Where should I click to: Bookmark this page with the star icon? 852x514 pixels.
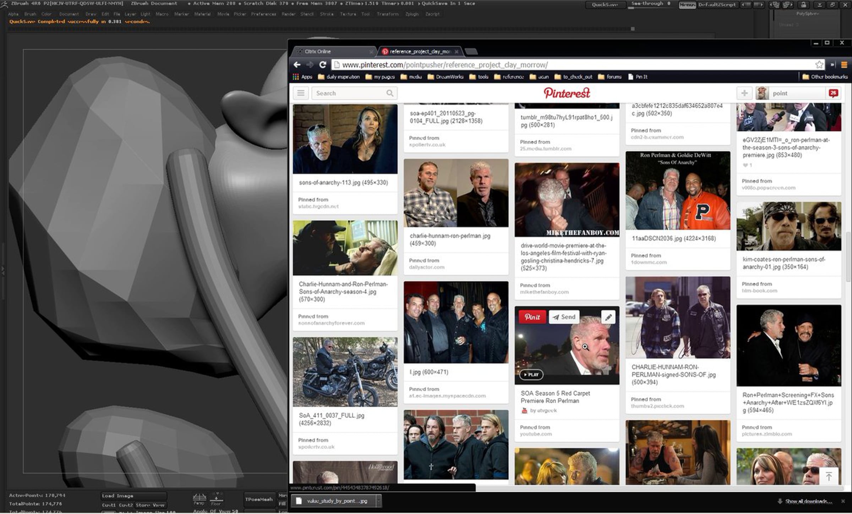pyautogui.click(x=819, y=65)
